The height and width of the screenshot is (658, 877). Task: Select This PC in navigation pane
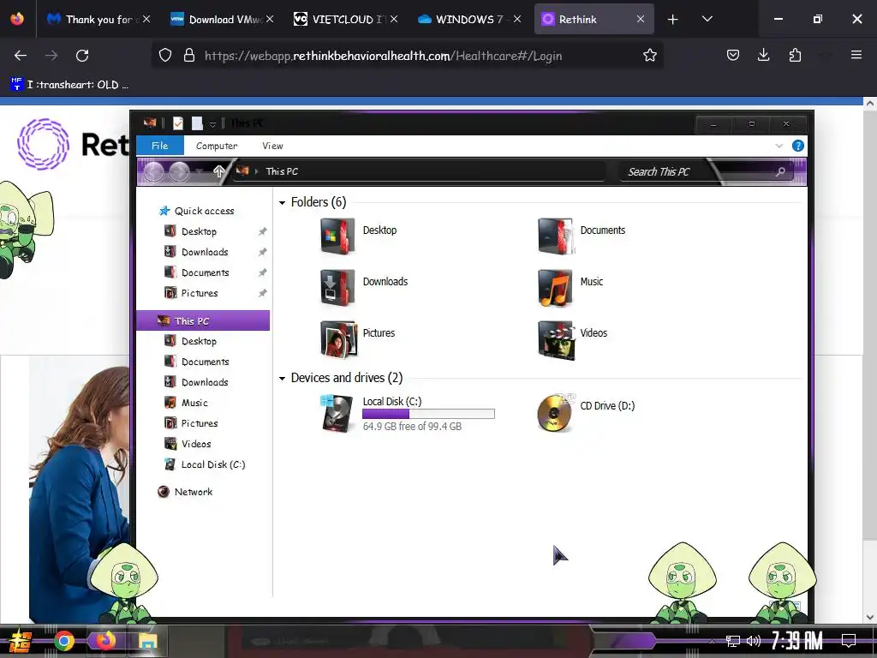coord(203,320)
